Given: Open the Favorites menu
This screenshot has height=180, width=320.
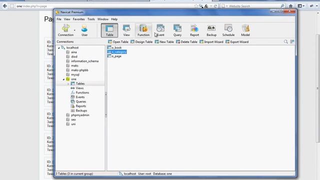Looking at the screenshot, I should (x=79, y=19).
